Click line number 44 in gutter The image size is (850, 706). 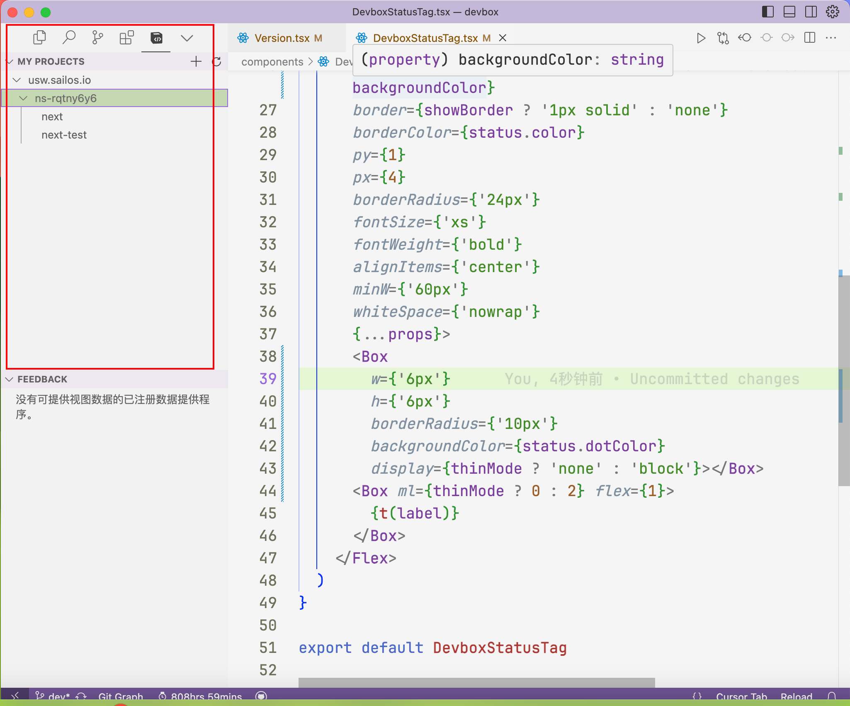click(268, 491)
